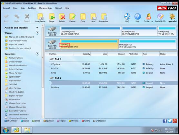Click the Bootable CD icon
179x135 pixels.
(x=160, y=17)
